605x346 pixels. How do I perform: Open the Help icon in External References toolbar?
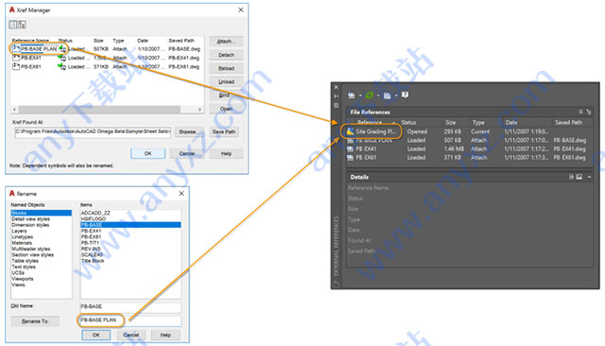pos(405,95)
